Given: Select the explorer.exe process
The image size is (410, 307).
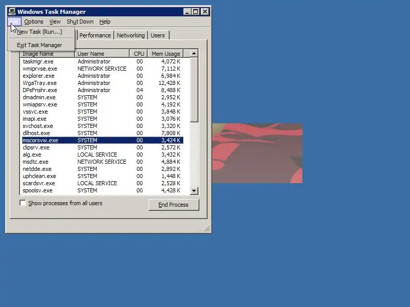Looking at the screenshot, I should (x=102, y=76).
